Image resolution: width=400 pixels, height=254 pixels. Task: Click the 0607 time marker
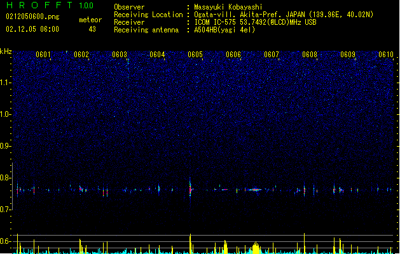tap(272, 55)
